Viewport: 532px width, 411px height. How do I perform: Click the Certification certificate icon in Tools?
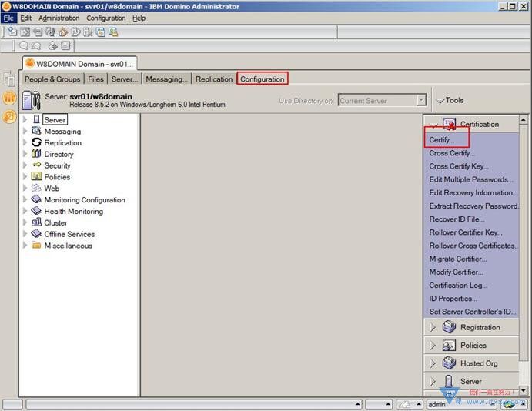(x=449, y=124)
